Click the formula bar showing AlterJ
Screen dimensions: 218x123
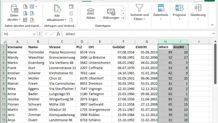(137, 34)
